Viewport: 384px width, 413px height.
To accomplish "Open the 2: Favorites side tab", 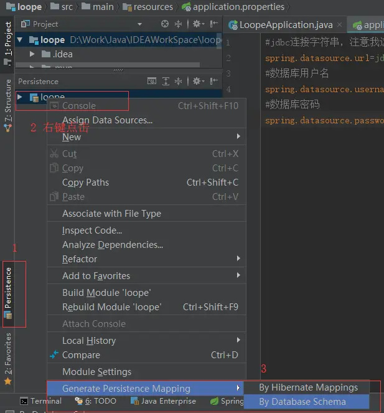I will point(8,358).
